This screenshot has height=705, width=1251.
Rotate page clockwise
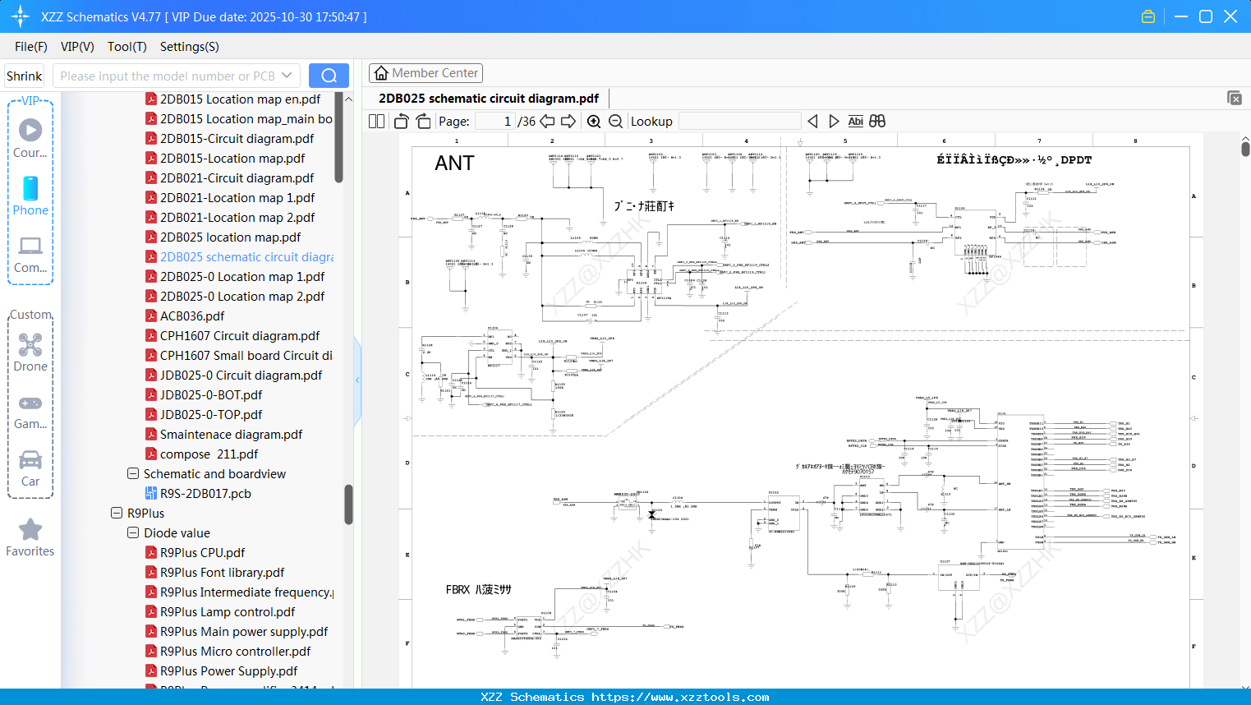(423, 122)
